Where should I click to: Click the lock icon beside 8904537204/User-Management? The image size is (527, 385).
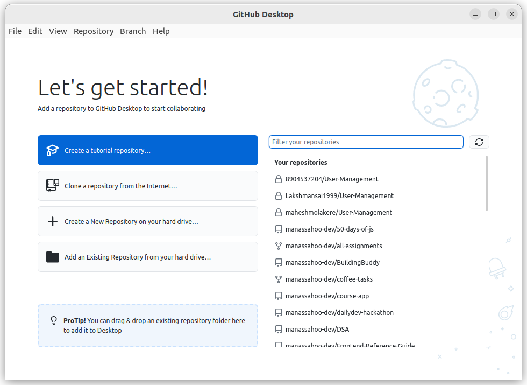(278, 179)
